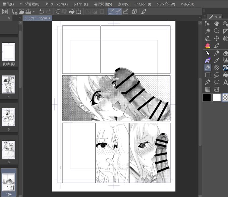228x197 pixels.
Task: Select the Hand move tool
Action: point(217,24)
